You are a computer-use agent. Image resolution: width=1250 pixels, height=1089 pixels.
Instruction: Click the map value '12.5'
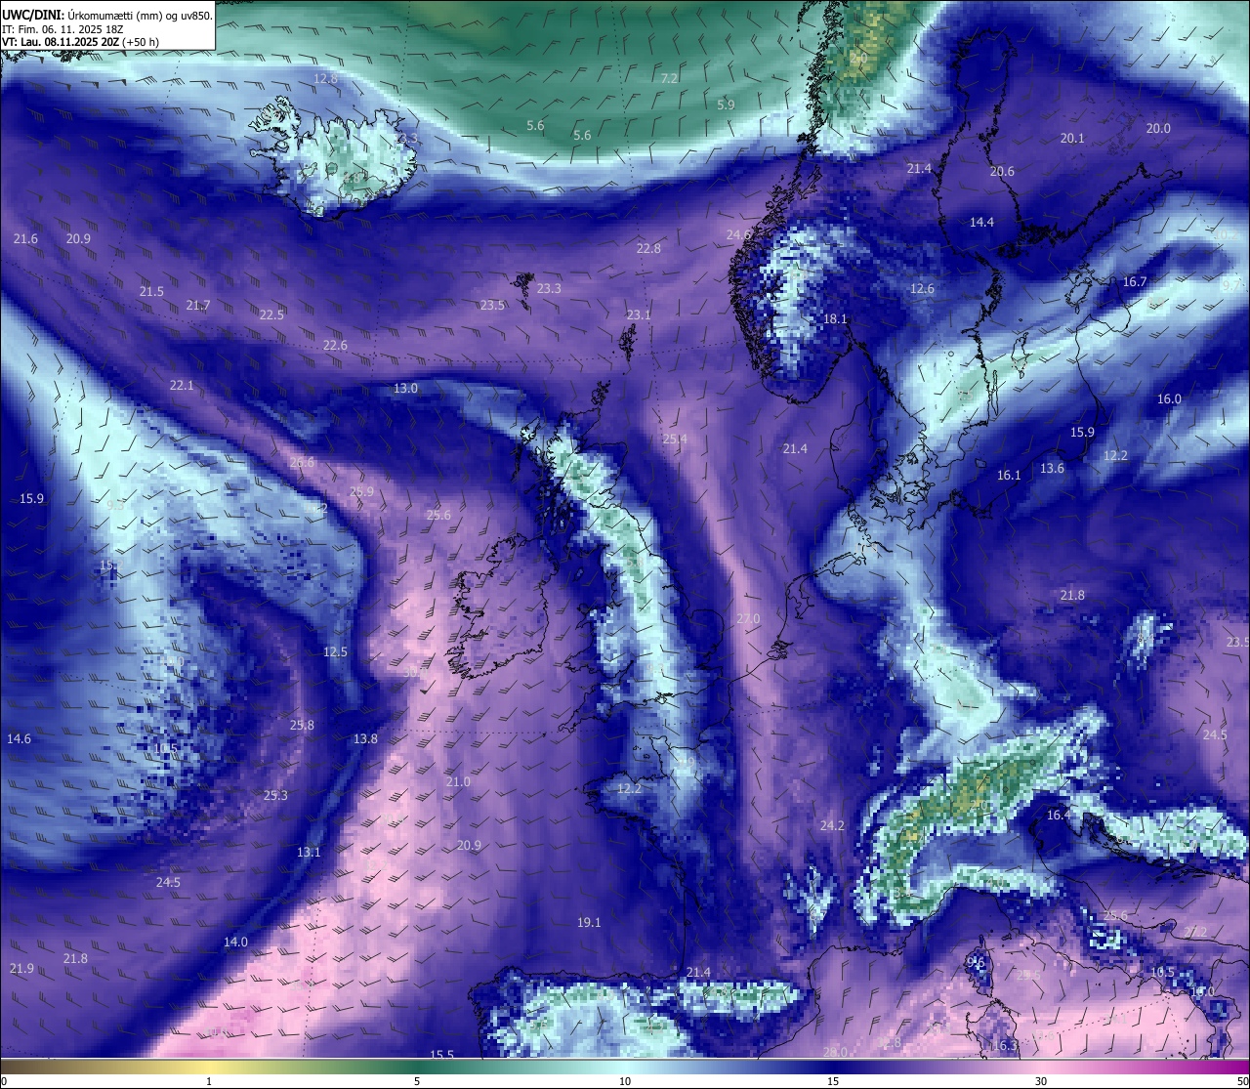pyautogui.click(x=335, y=652)
